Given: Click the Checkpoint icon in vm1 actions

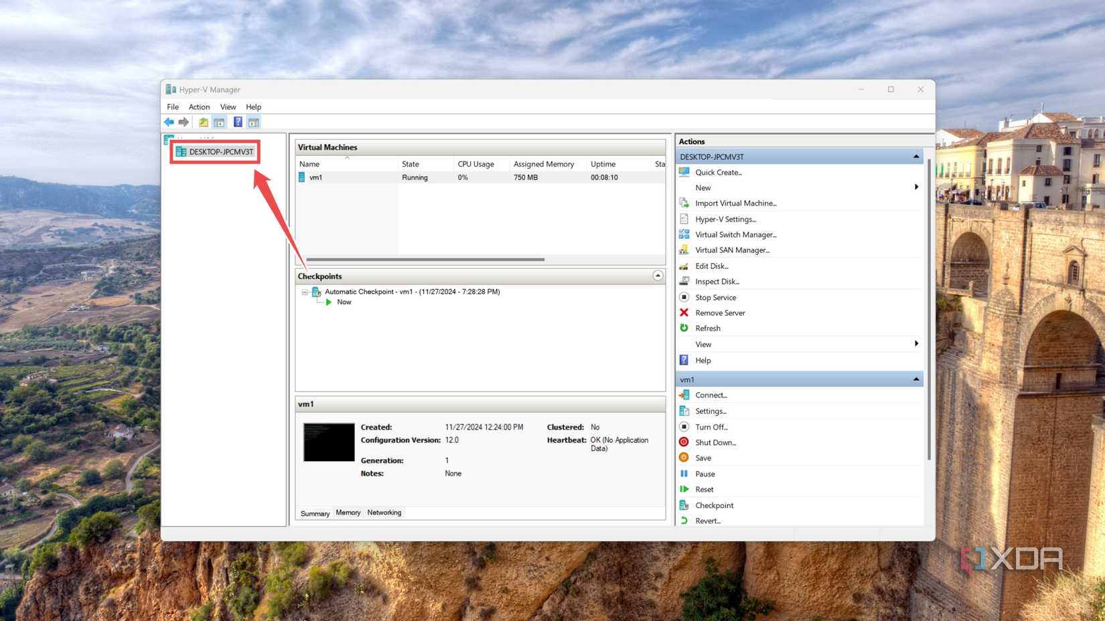Looking at the screenshot, I should point(684,505).
